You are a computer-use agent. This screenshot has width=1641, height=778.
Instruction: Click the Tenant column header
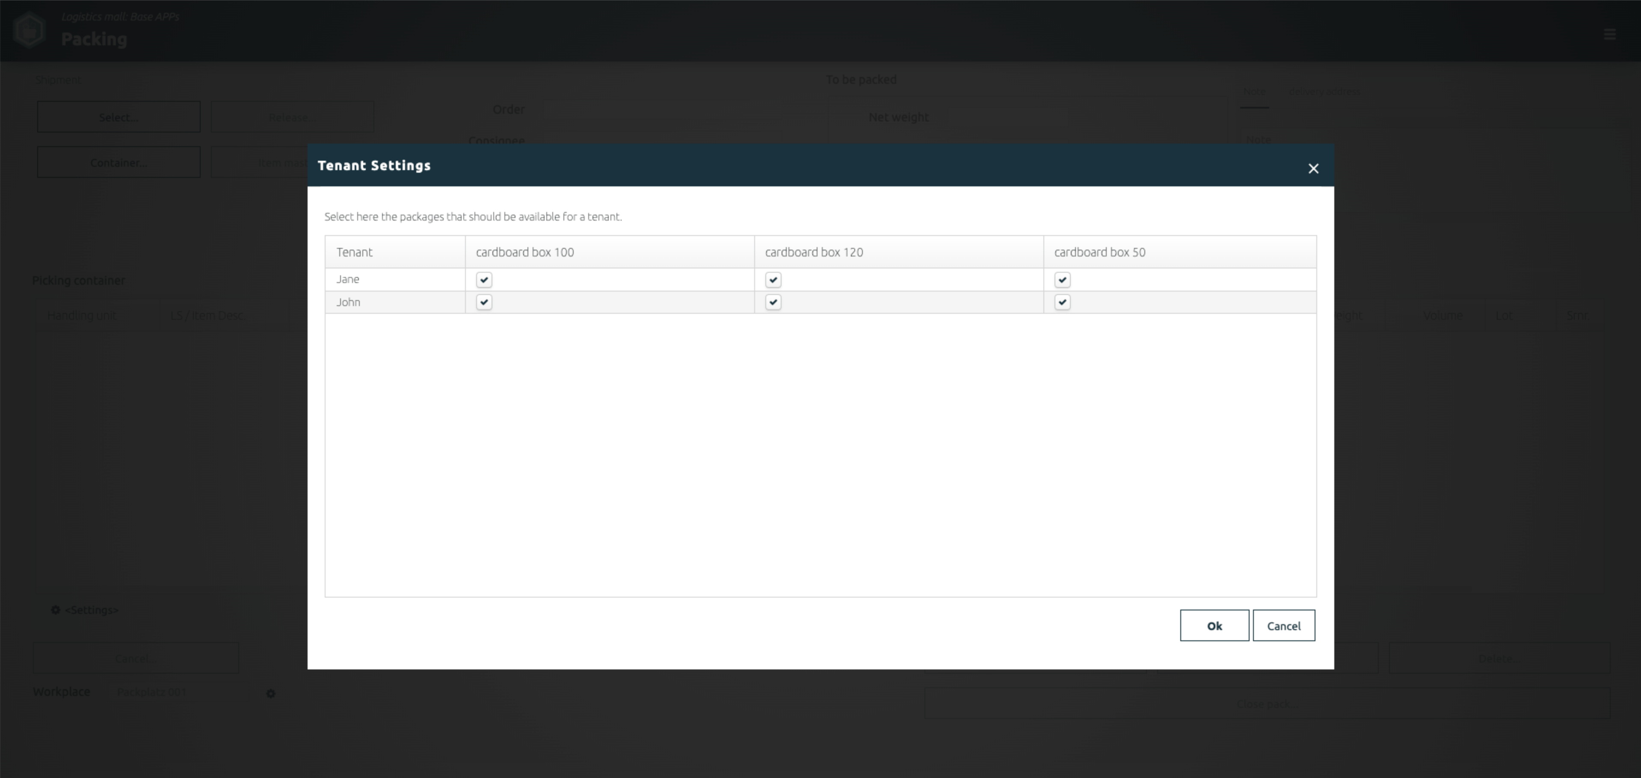(395, 252)
